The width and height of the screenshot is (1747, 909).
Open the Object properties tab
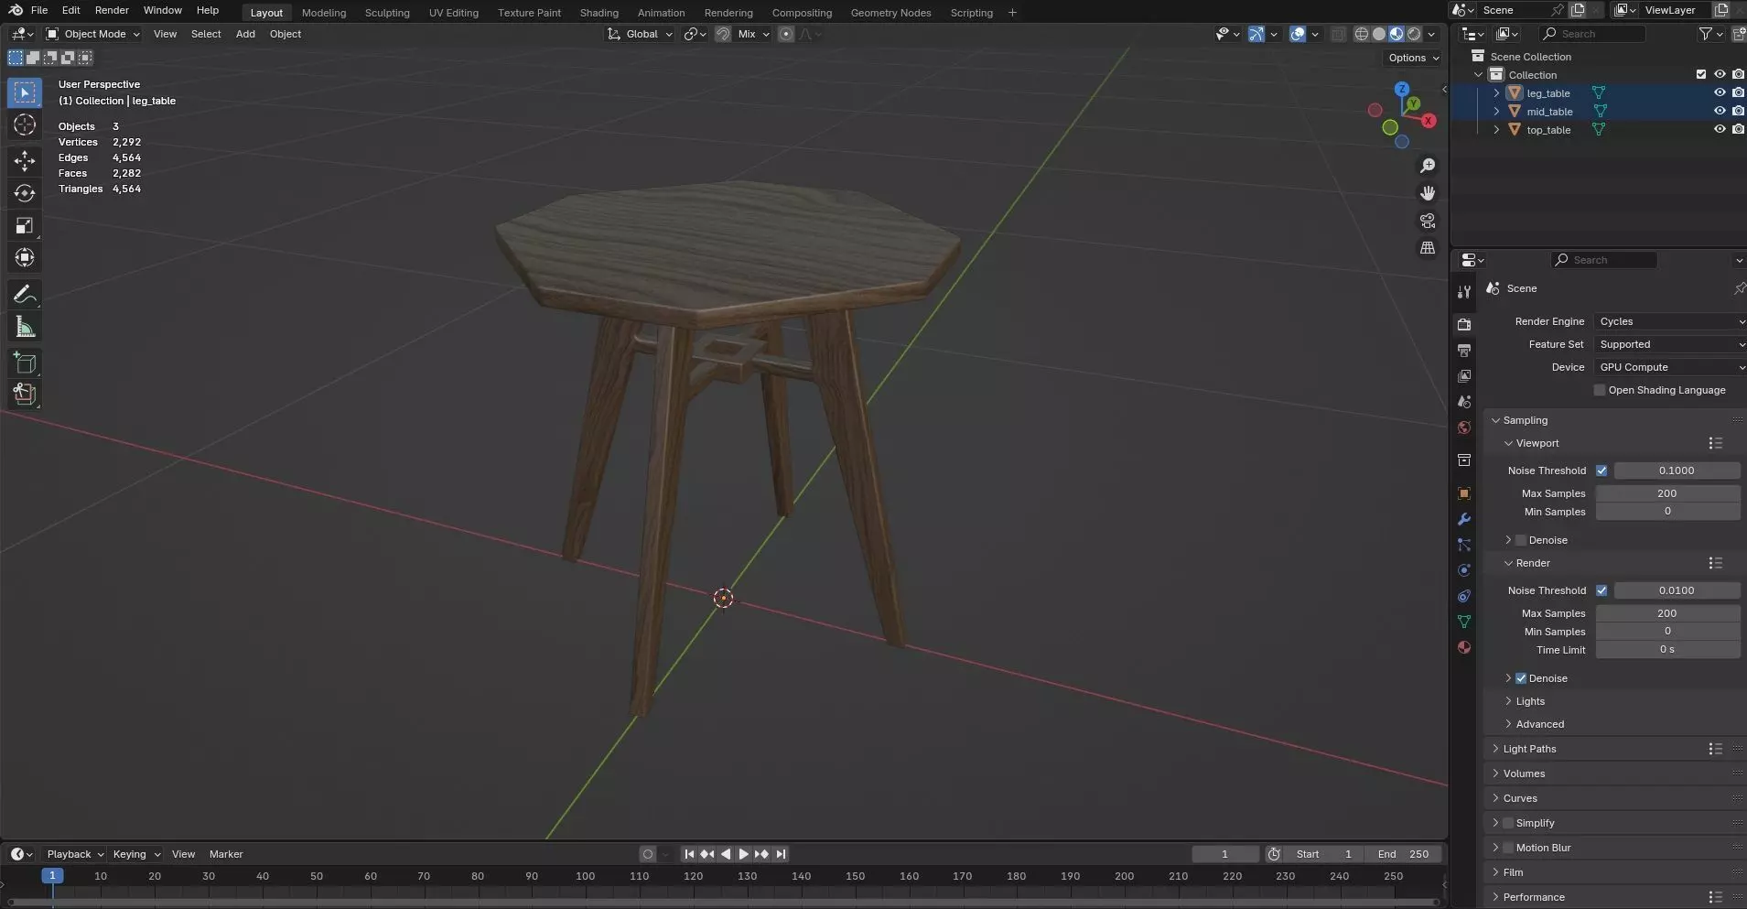(1464, 493)
